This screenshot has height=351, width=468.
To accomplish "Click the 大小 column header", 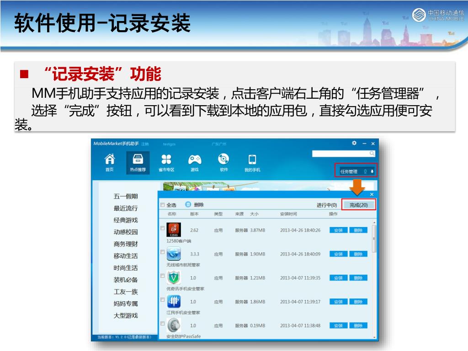I will click(x=254, y=214).
